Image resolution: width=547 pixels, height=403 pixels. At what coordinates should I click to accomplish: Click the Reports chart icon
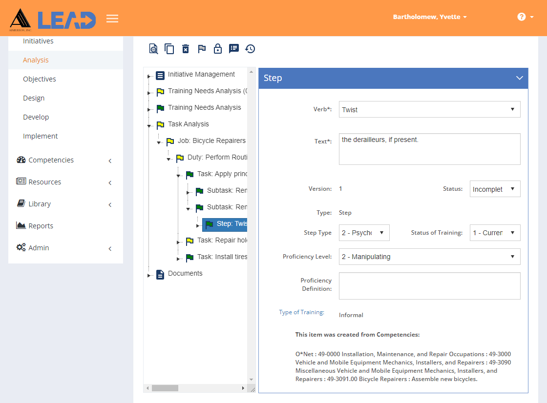tap(21, 225)
